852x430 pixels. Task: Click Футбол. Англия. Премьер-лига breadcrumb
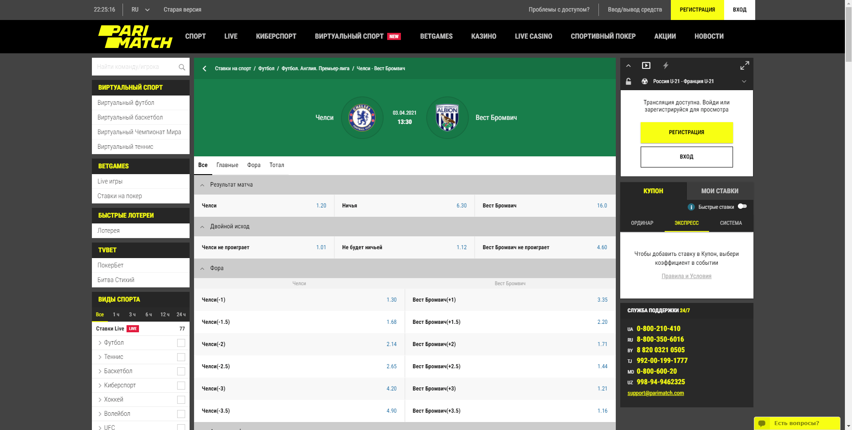(315, 68)
